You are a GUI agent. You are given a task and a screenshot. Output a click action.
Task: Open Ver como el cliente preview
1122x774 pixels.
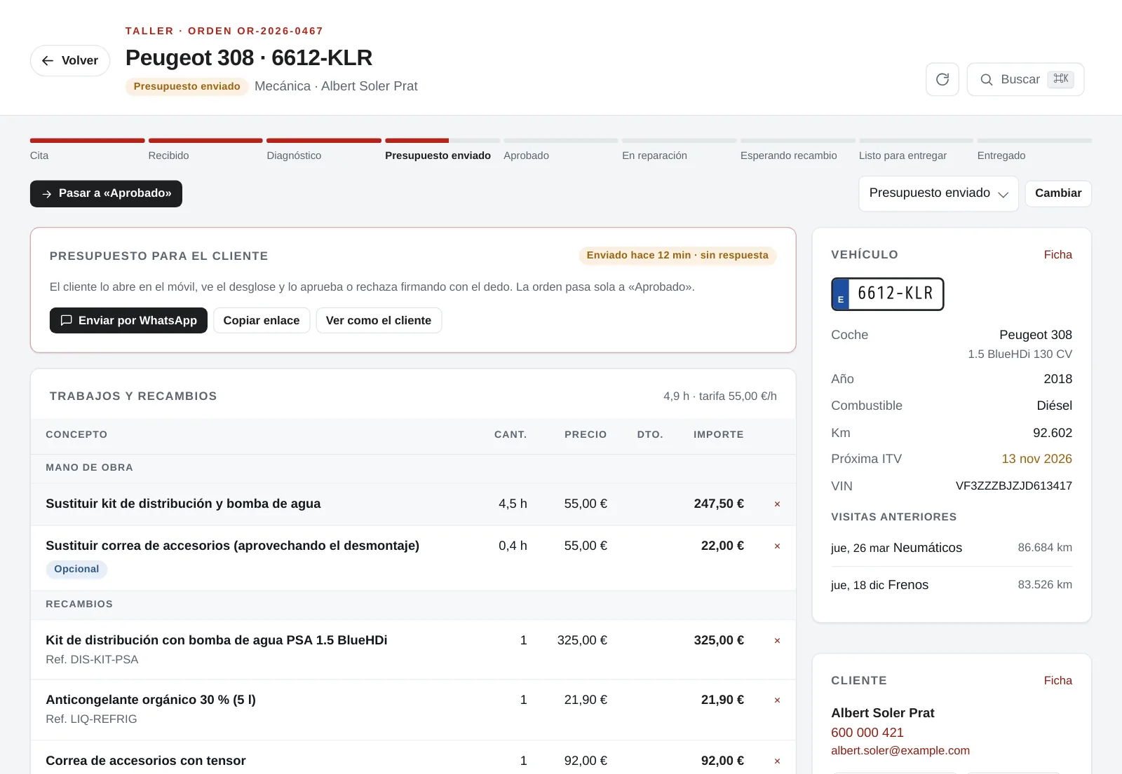379,321
